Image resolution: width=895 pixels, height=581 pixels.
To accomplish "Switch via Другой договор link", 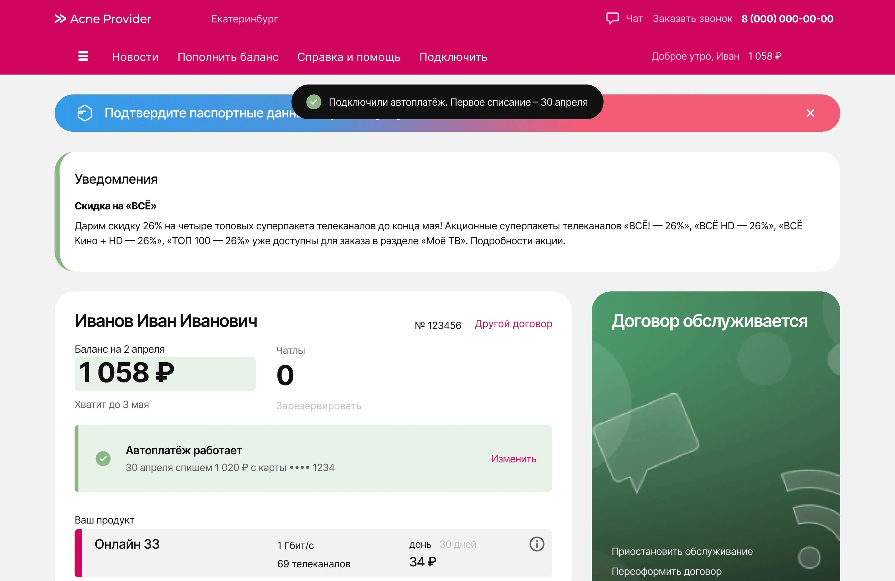I will click(513, 324).
